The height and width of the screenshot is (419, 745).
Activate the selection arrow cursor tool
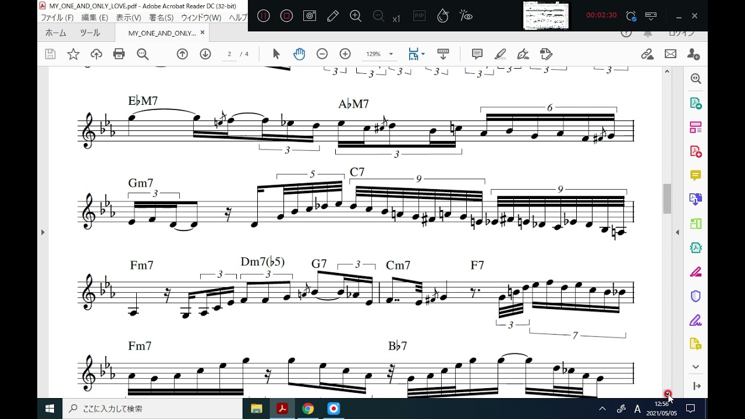pyautogui.click(x=276, y=54)
